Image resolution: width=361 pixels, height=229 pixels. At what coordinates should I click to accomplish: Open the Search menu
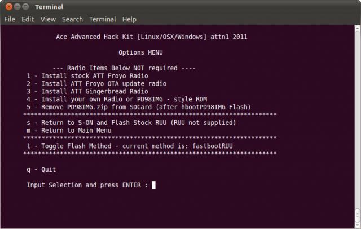point(72,19)
